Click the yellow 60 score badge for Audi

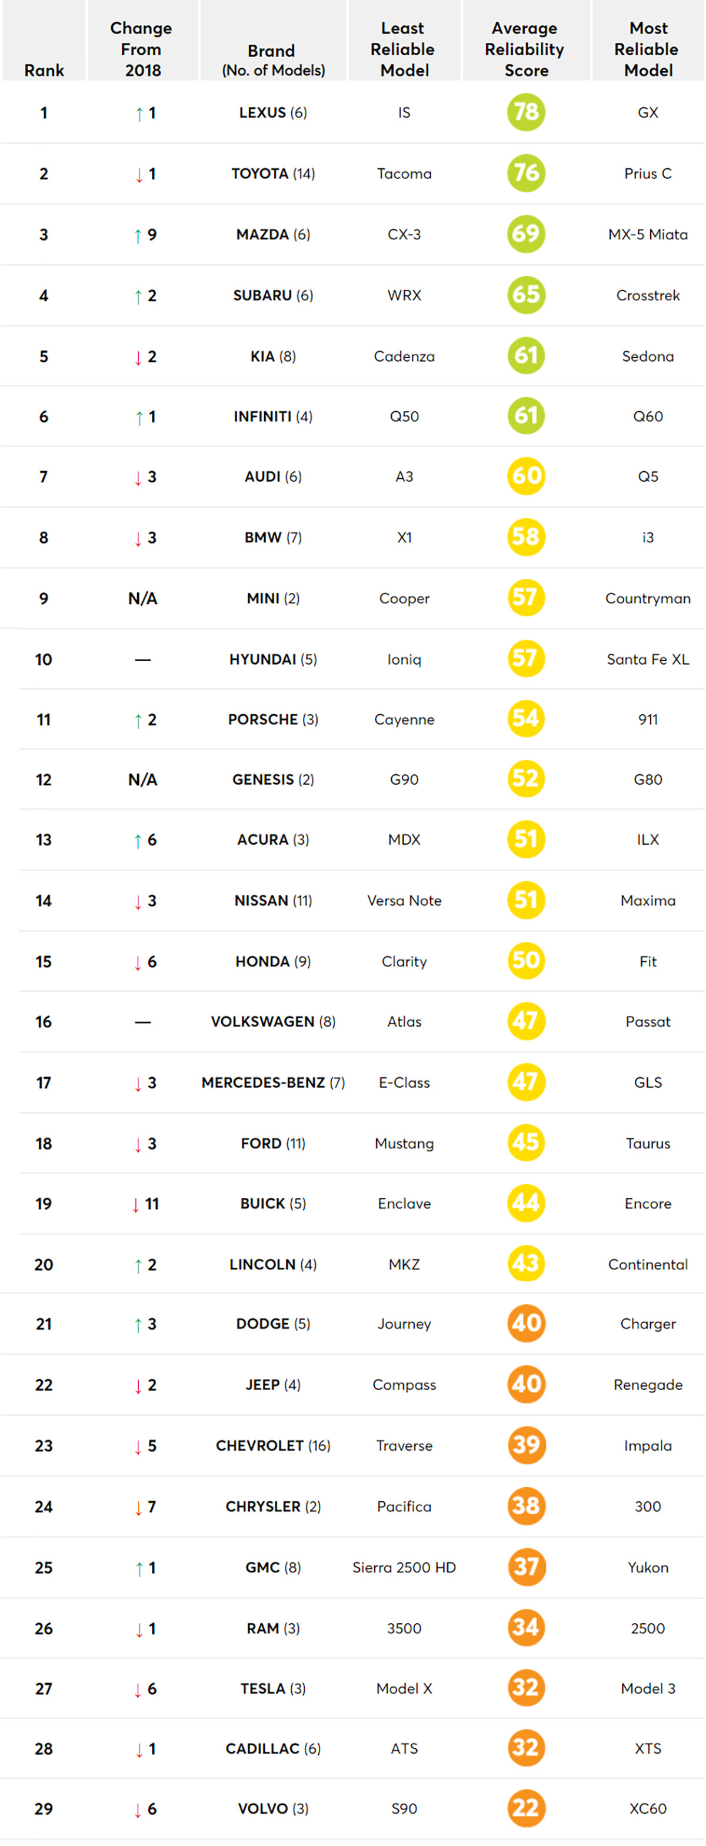click(x=525, y=477)
